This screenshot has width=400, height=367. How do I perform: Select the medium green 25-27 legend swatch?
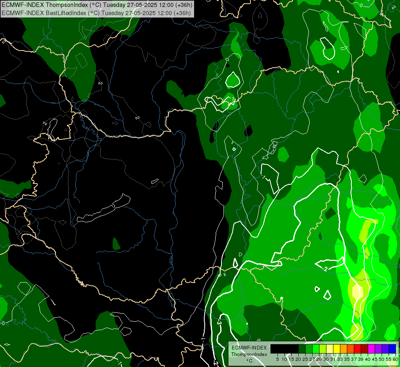tap(309, 349)
